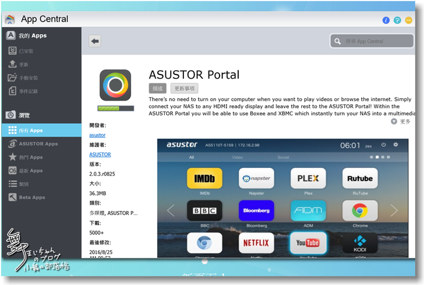Click category text 多媒體, ASUSTOR P...

click(x=114, y=213)
